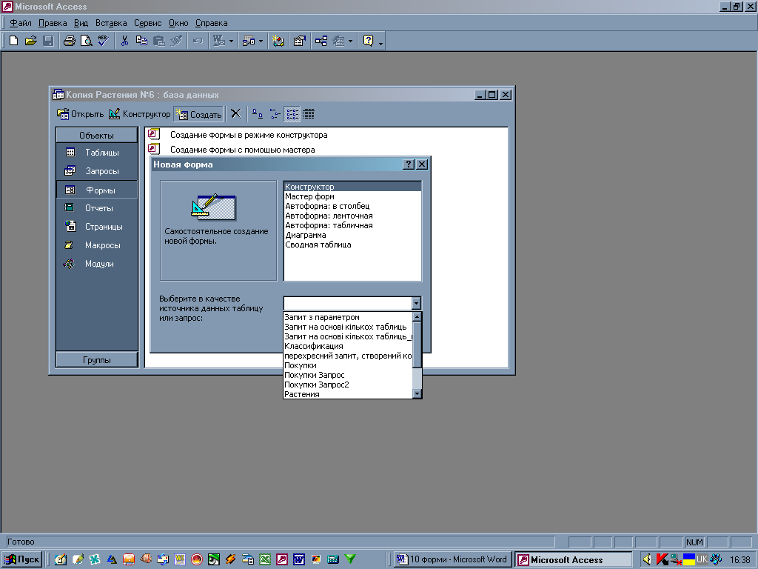This screenshot has height=569, width=758.
Task: Click the Open folder toolbar icon
Action: point(31,41)
